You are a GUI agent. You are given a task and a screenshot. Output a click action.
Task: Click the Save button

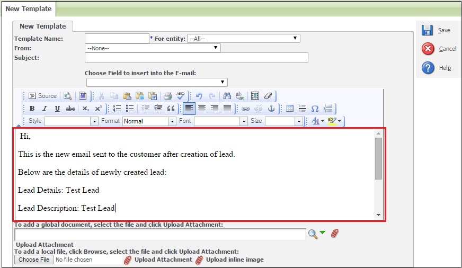coord(436,30)
